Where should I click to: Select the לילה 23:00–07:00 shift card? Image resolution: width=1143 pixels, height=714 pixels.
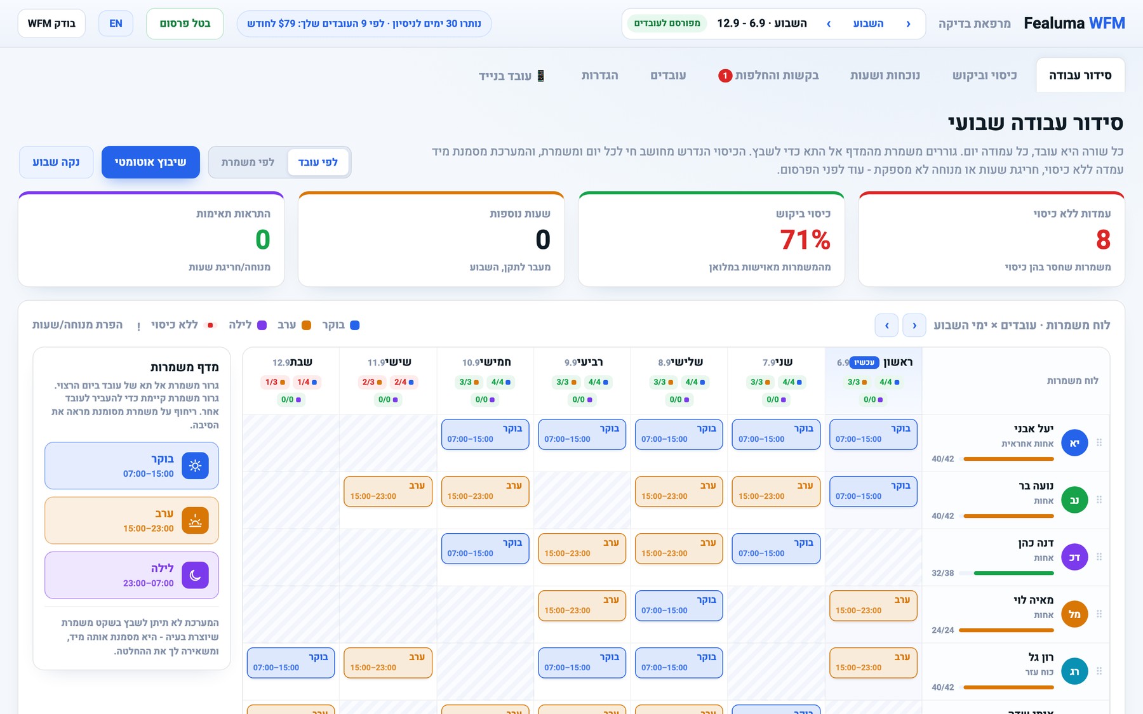point(131,575)
